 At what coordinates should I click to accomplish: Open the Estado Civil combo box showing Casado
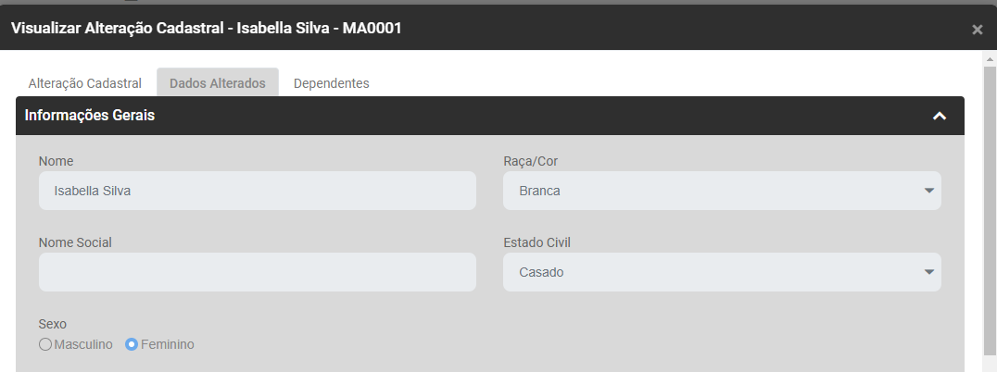coord(713,272)
